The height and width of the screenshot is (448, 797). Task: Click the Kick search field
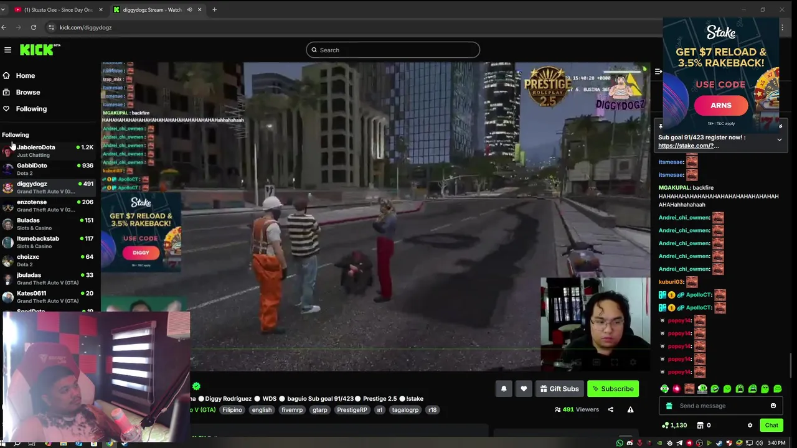point(393,50)
